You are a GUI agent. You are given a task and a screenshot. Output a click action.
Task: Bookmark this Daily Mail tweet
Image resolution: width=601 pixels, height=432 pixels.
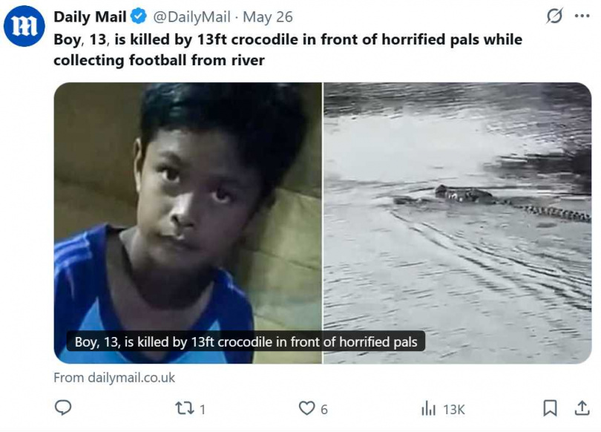(550, 408)
